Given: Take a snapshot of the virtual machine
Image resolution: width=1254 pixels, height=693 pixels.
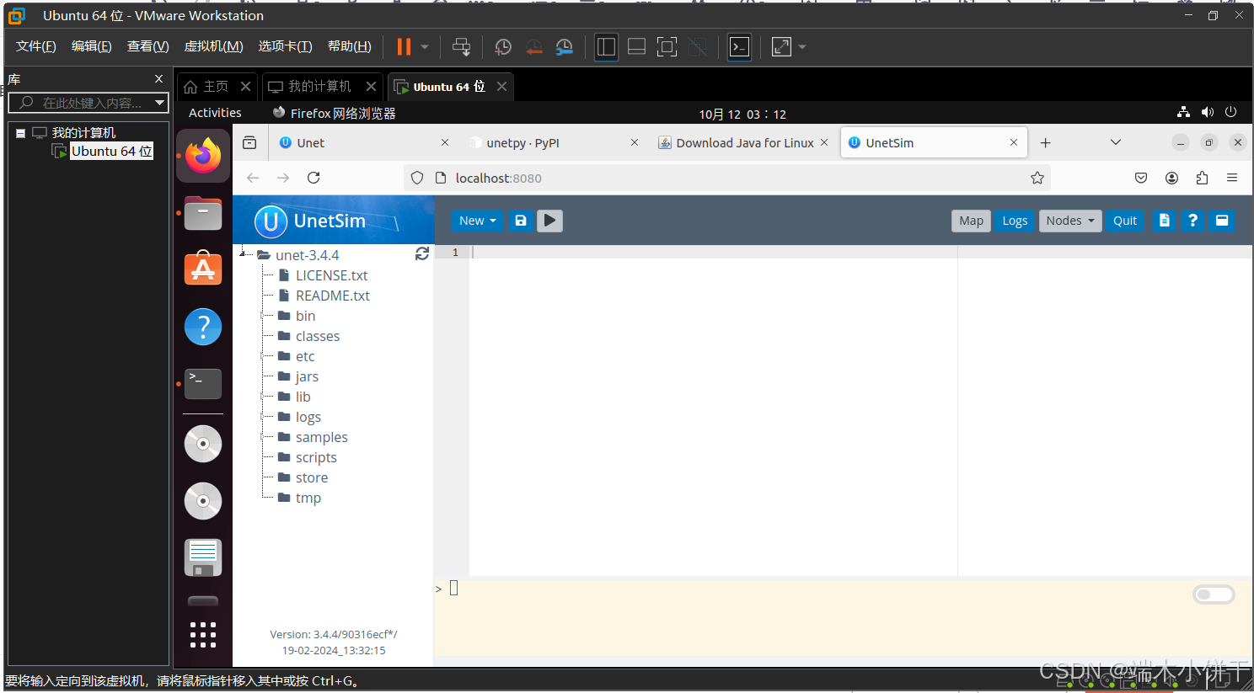Looking at the screenshot, I should [x=503, y=47].
